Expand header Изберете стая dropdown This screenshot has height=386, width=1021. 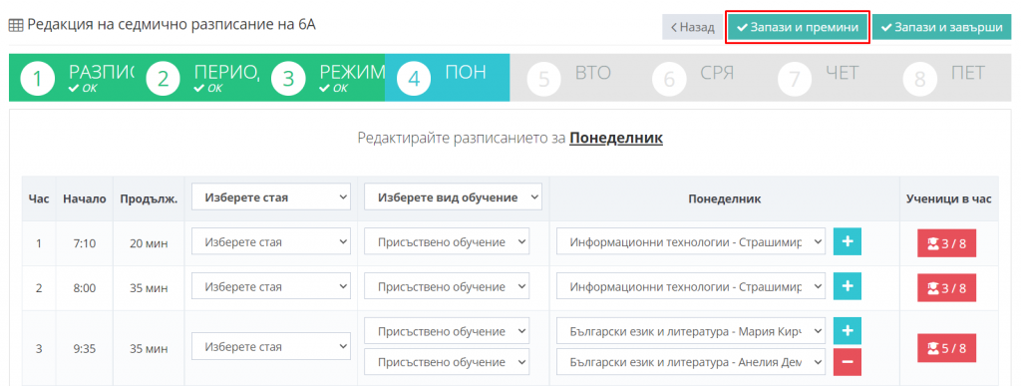point(271,196)
